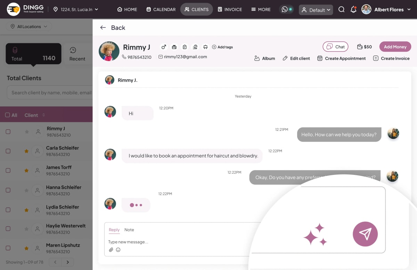This screenshot has height=270, width=417.
Task: Select checkbox for Maren Lipshutz row
Action: [8, 248]
